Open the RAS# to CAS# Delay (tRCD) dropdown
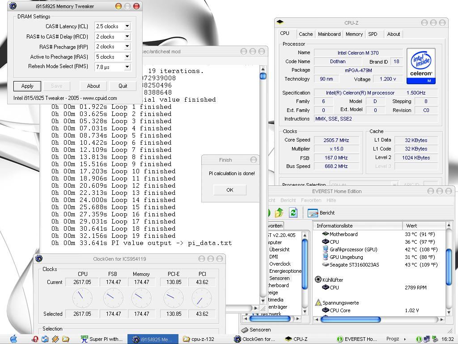This screenshot has height=344, width=458. pyautogui.click(x=127, y=36)
